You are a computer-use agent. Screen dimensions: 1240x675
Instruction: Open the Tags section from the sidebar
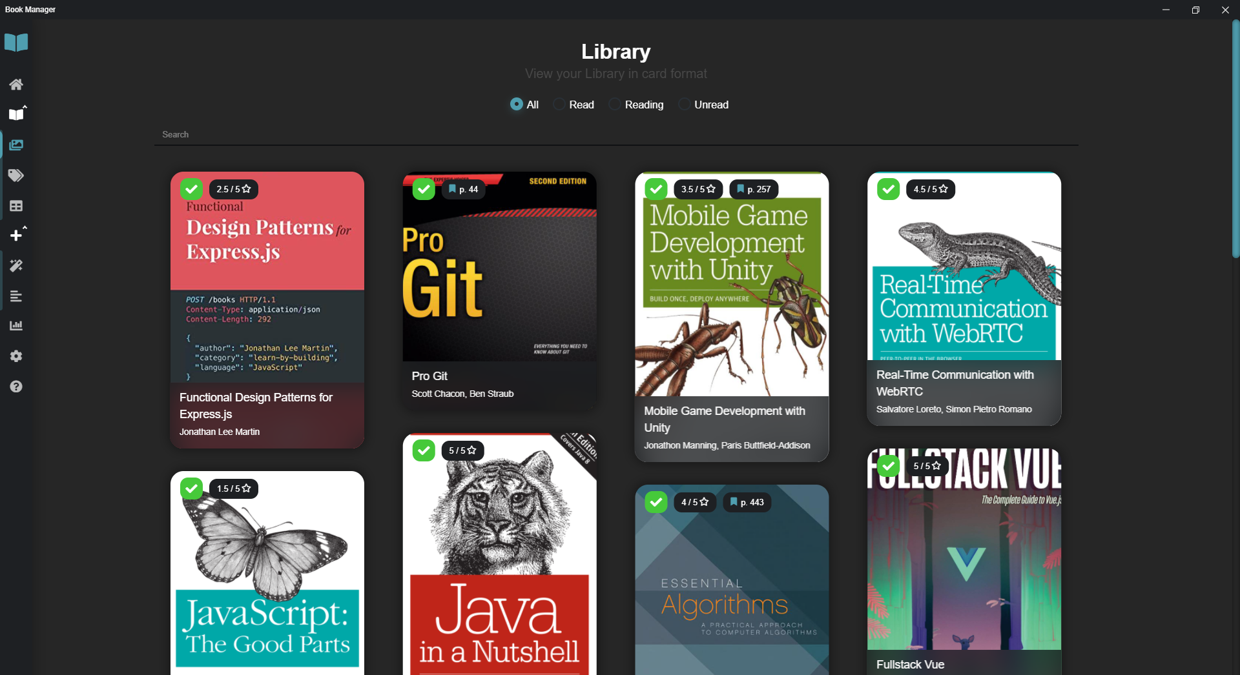pyautogui.click(x=16, y=176)
